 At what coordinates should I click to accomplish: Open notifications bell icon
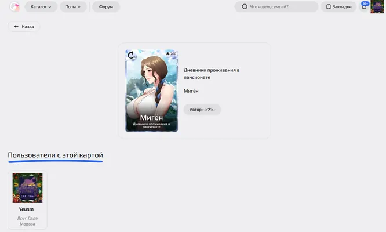[x=364, y=7]
